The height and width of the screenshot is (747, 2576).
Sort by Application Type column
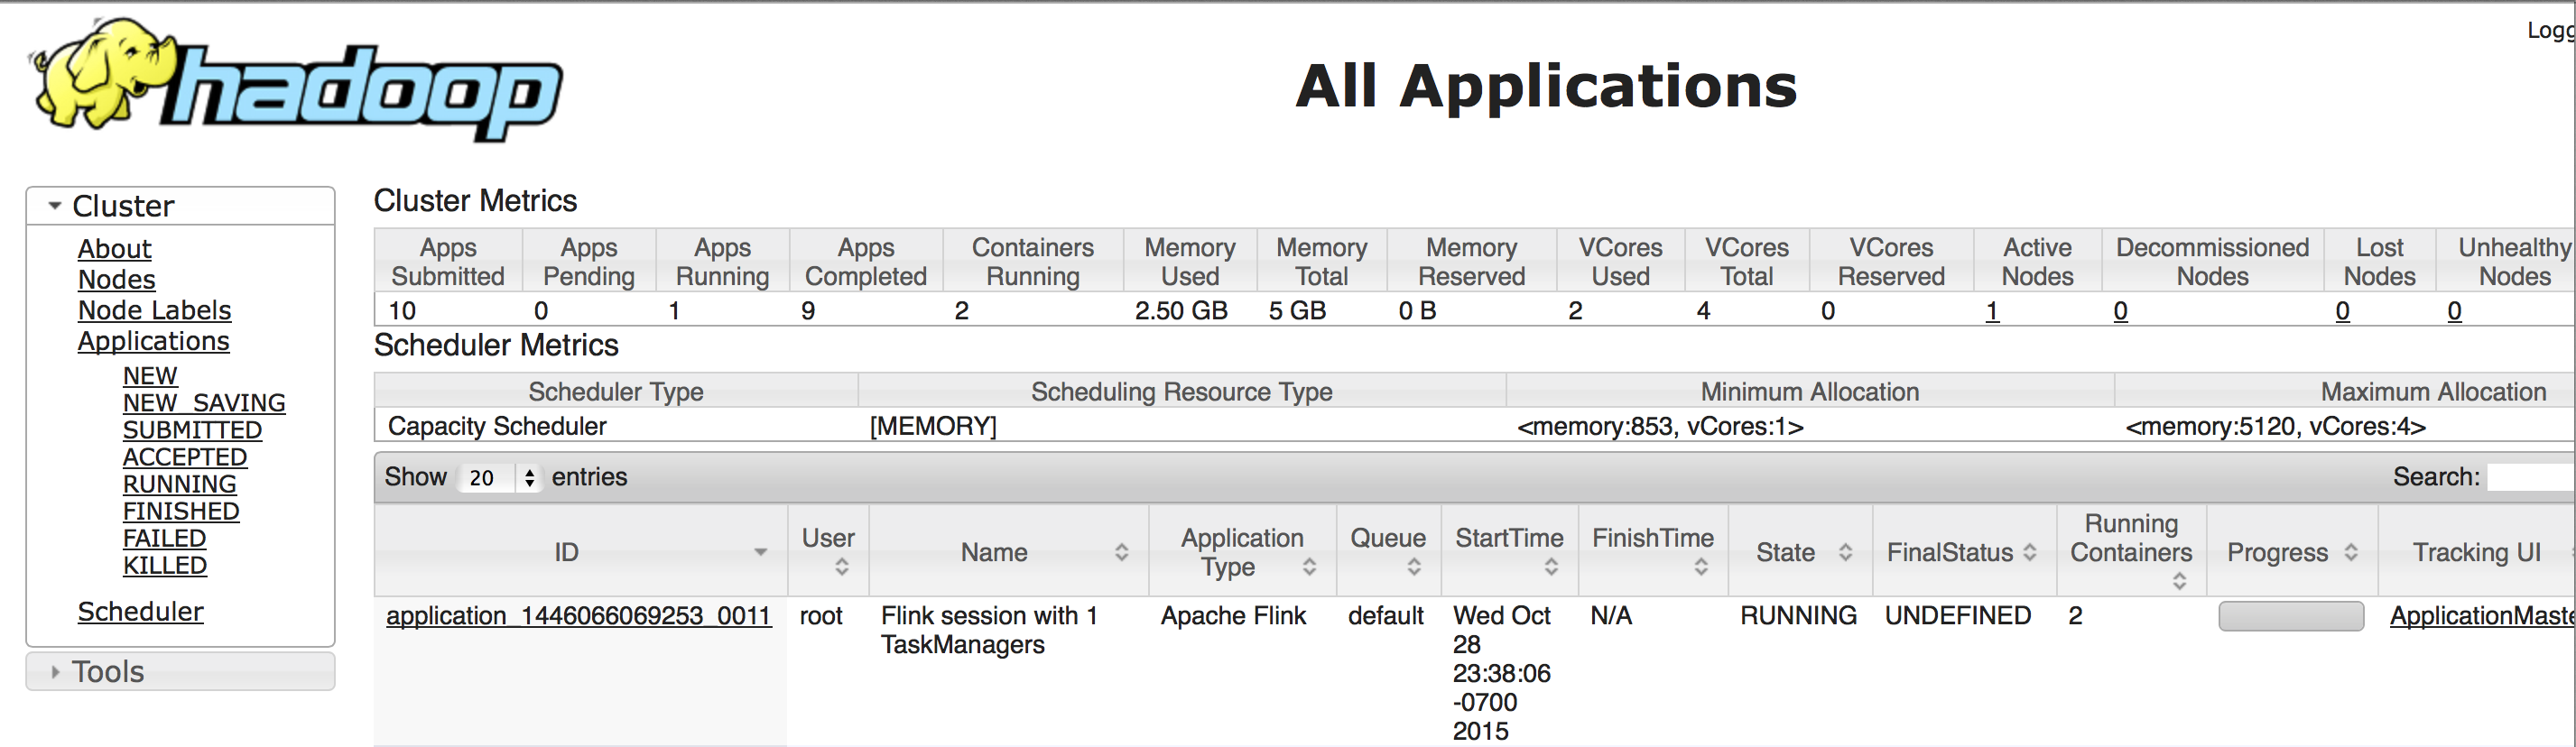click(x=1308, y=567)
